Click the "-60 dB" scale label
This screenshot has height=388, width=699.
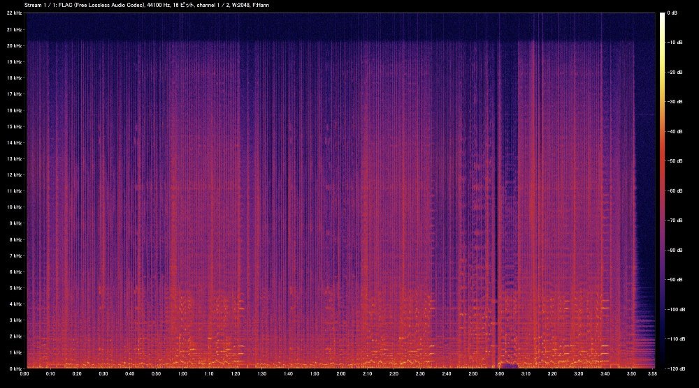[674, 191]
